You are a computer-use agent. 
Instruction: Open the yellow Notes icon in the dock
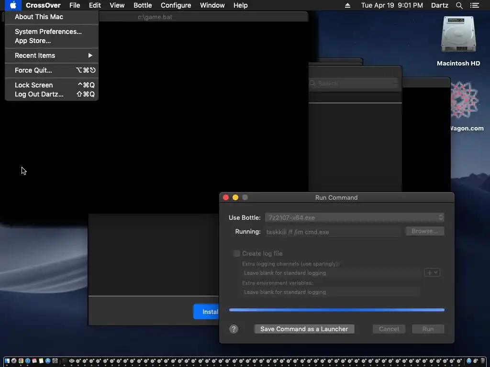pyautogui.click(x=41, y=361)
